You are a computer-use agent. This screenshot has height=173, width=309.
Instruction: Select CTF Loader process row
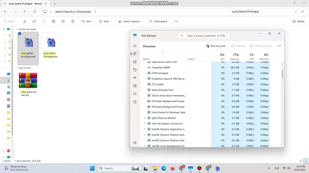click(205, 84)
